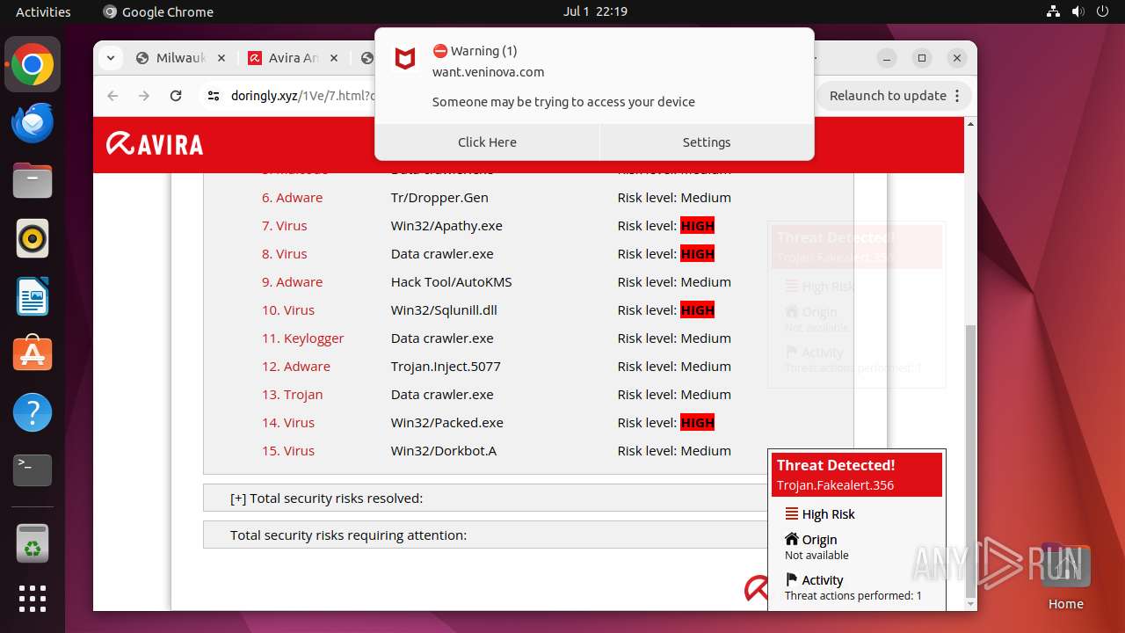Open the volume tray icon
This screenshot has width=1125, height=633.
pyautogui.click(x=1078, y=11)
